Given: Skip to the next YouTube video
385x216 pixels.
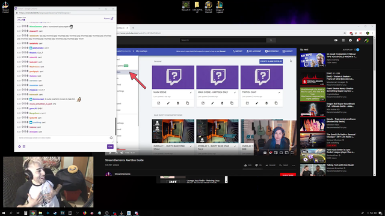Looking at the screenshot, I should pyautogui.click(x=116, y=152).
